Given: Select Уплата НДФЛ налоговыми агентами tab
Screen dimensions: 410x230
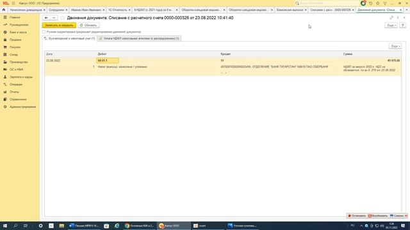Looking at the screenshot, I should click(x=139, y=38).
